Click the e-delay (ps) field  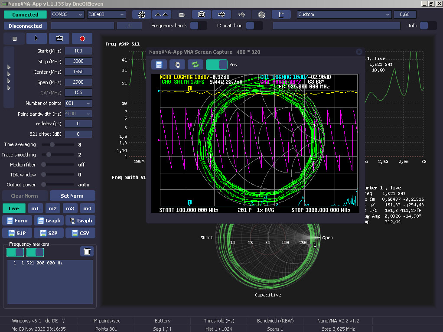point(78,124)
